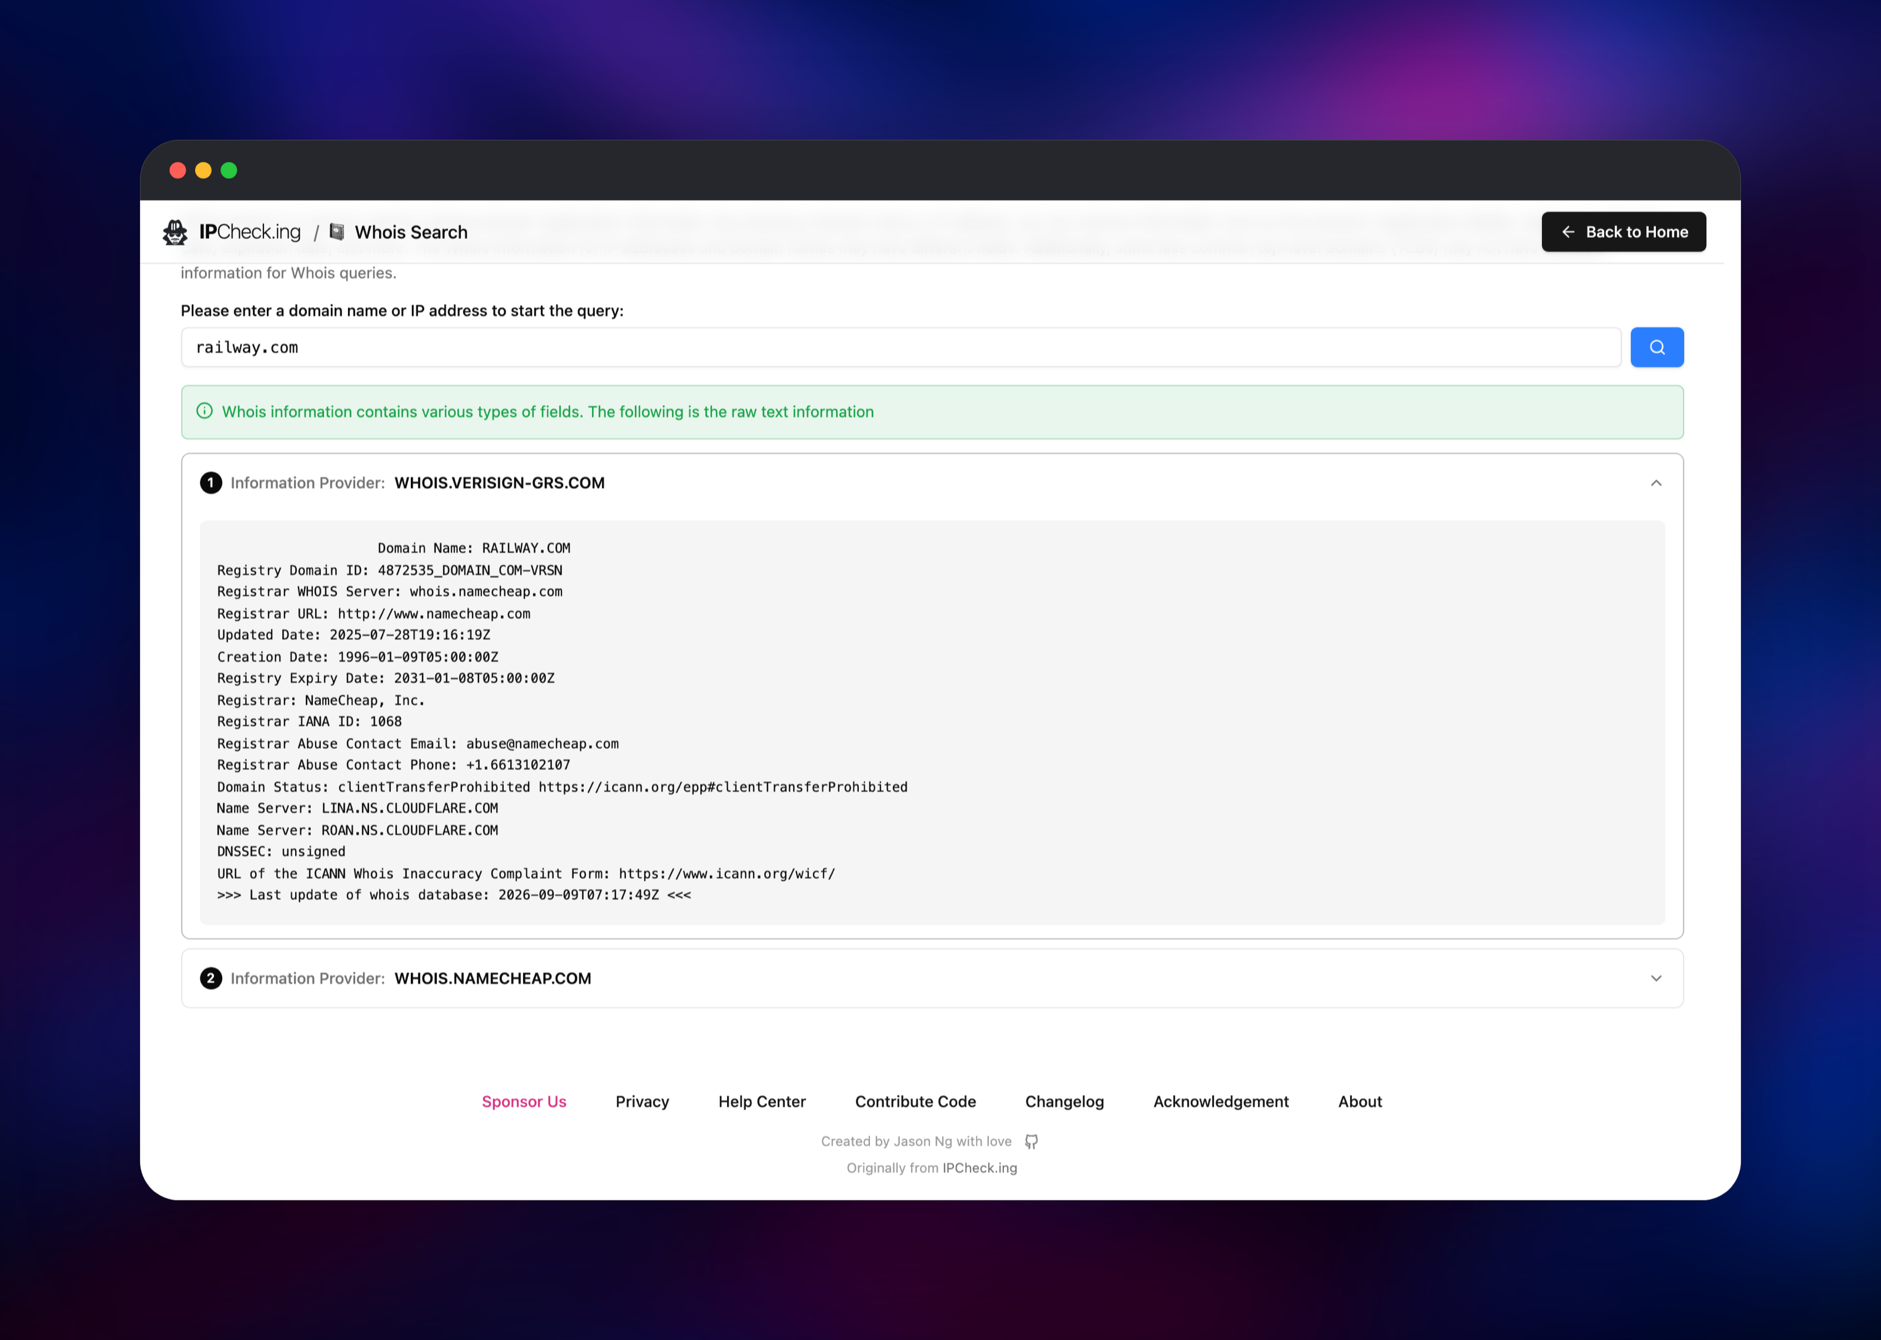
Task: Open the About footer link
Action: 1360,1101
